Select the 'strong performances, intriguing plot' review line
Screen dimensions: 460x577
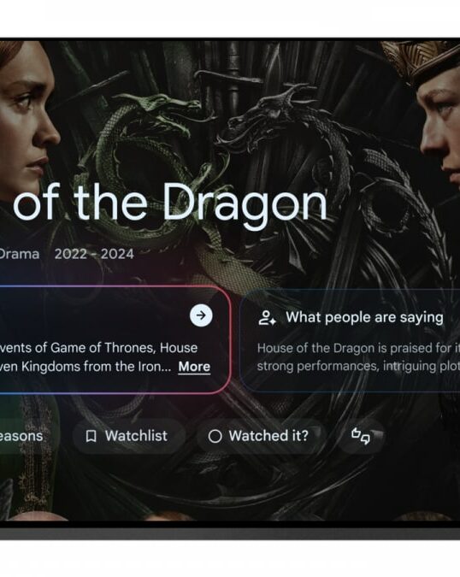(x=358, y=366)
